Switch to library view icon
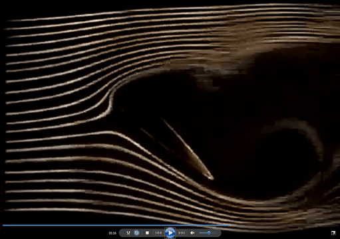Screen dimensions: 340x239 pos(333,233)
